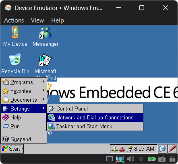178x164 pixels.
Task: Open the Recycle Bin icon
Action: pyautogui.click(x=15, y=64)
